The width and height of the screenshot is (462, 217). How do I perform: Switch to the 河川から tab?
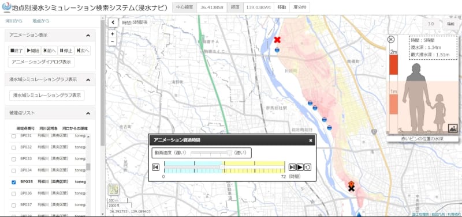[x=14, y=21]
